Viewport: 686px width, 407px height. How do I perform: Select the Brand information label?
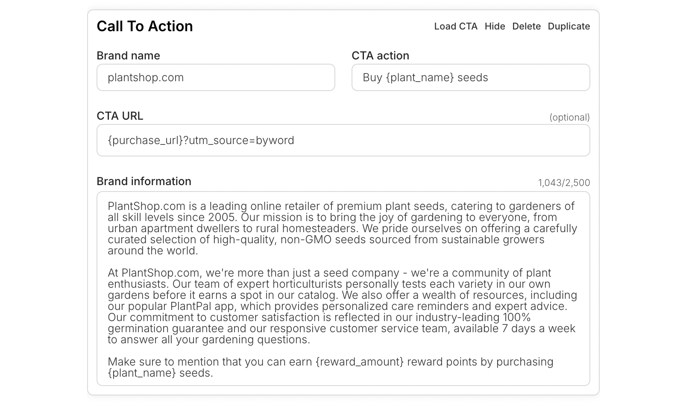(x=144, y=181)
